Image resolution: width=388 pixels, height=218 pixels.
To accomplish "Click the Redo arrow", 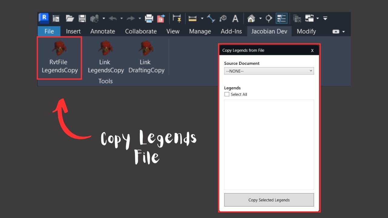I will (131, 18).
